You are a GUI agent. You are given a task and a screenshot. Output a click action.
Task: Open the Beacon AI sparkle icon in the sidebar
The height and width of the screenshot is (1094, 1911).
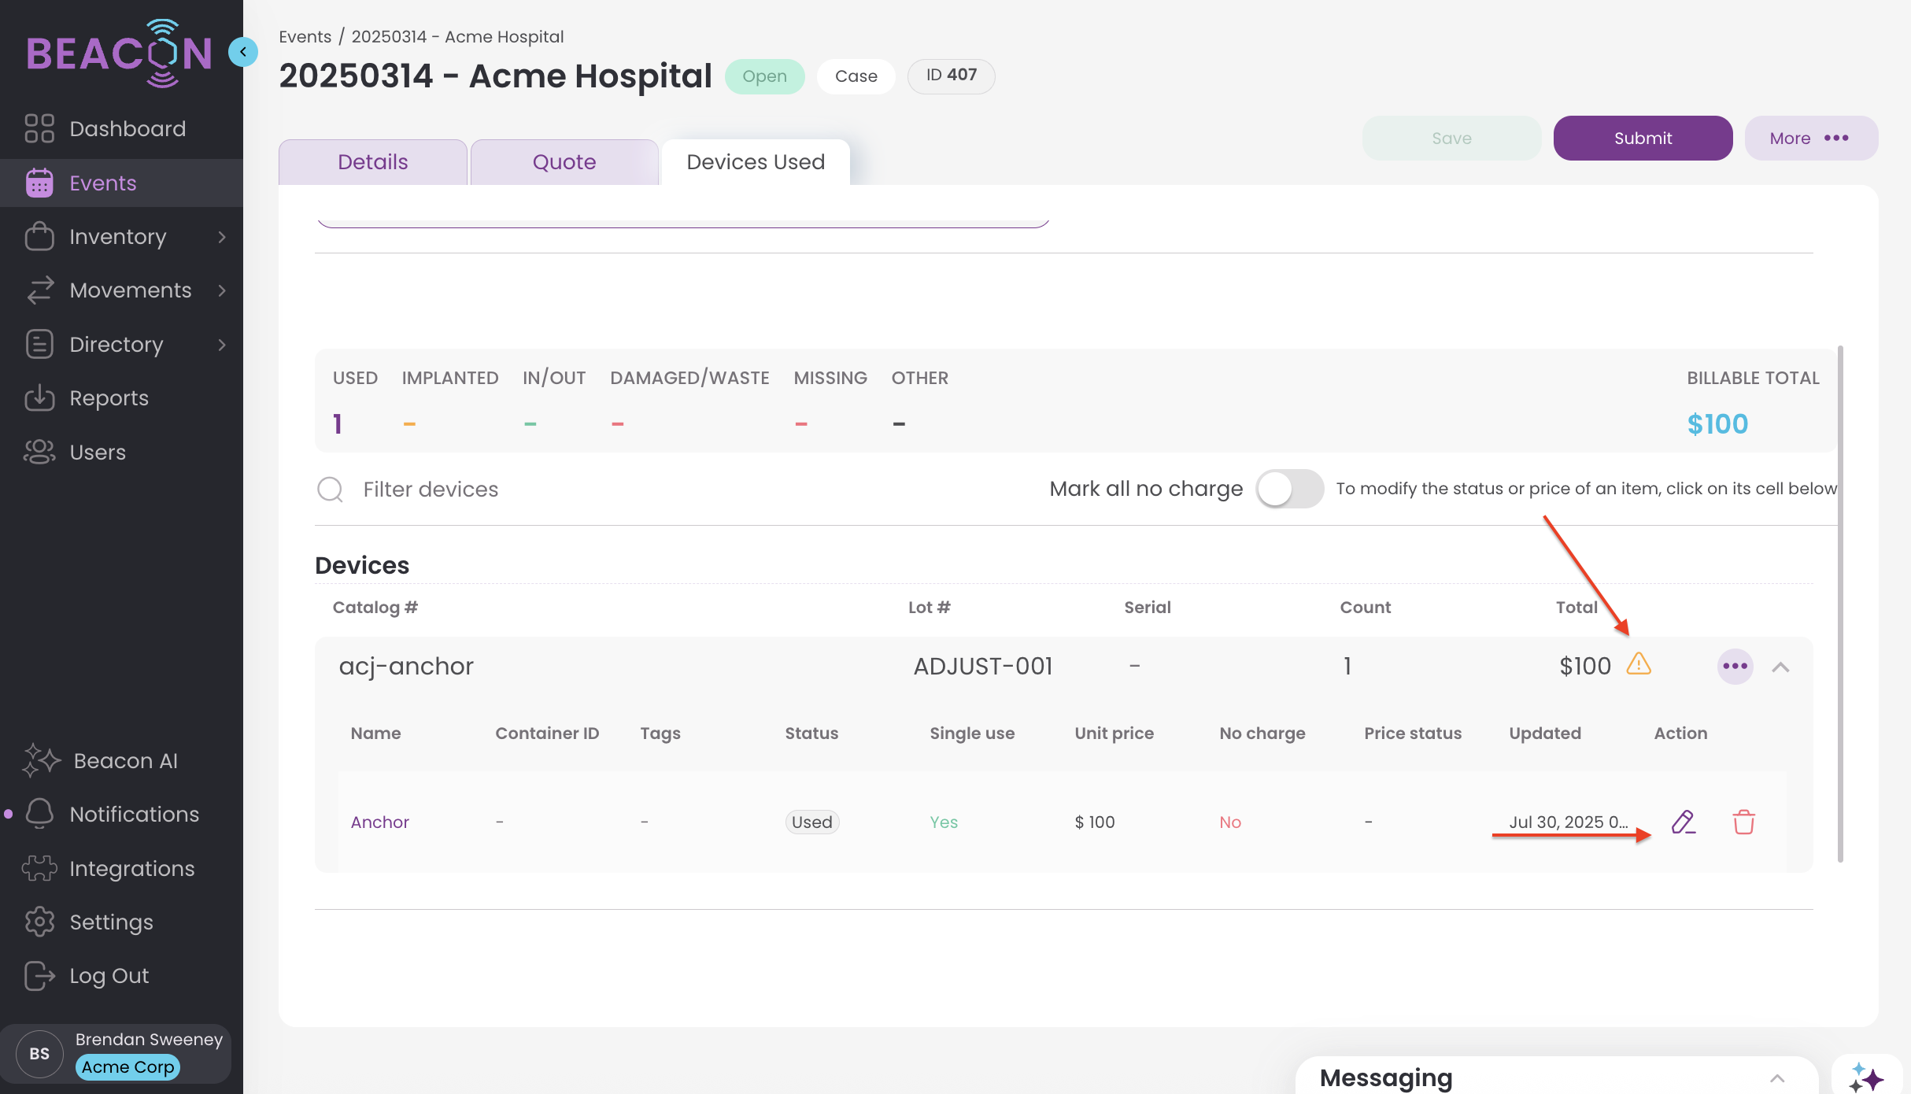point(41,760)
